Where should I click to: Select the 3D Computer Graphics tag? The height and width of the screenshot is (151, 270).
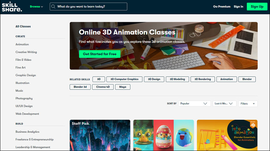(124, 79)
